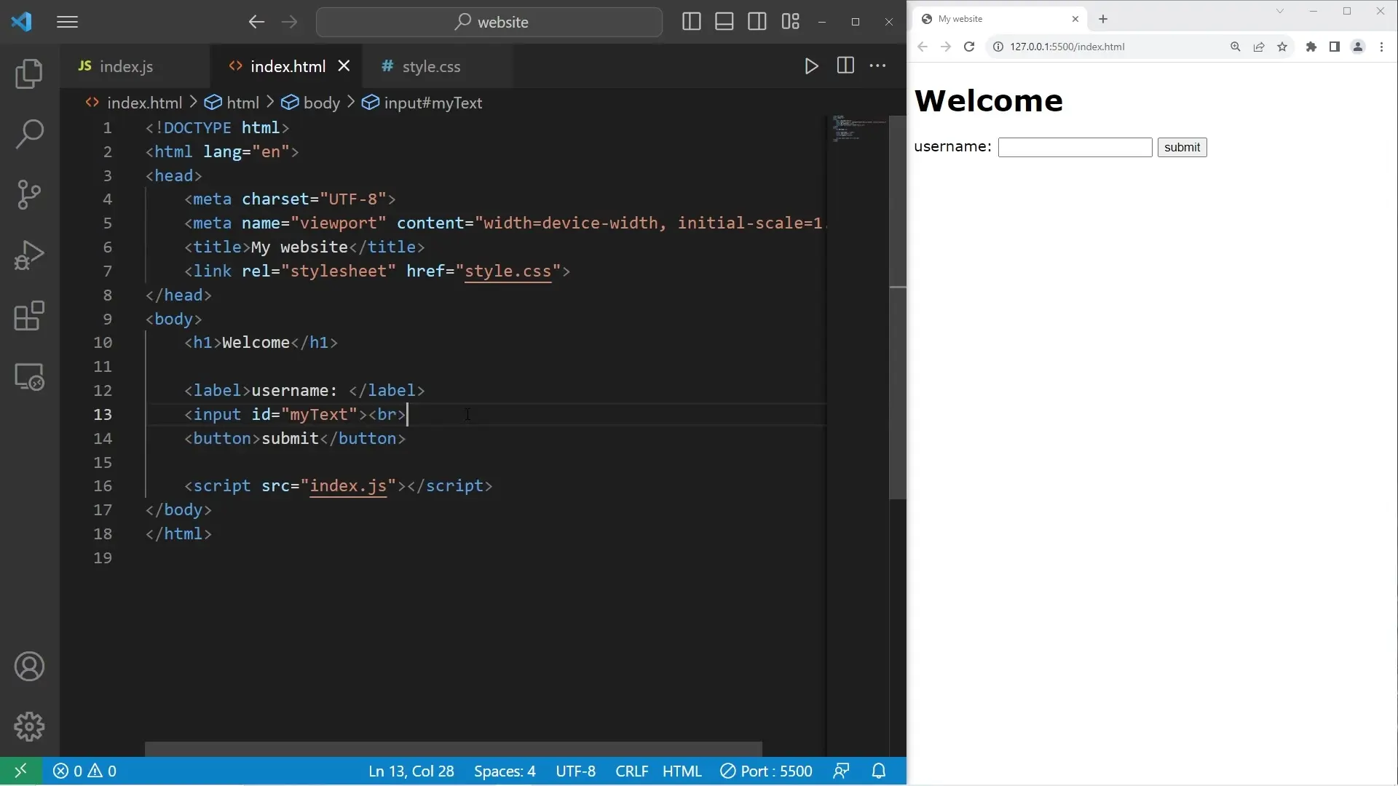Split the editor to the right
Viewport: 1398px width, 786px height.
click(845, 65)
